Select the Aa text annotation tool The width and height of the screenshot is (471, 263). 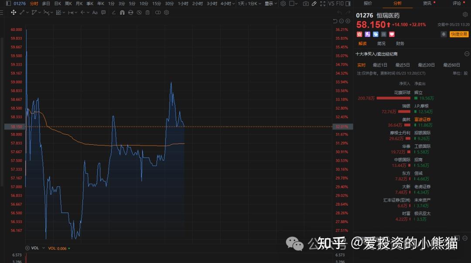(95, 13)
